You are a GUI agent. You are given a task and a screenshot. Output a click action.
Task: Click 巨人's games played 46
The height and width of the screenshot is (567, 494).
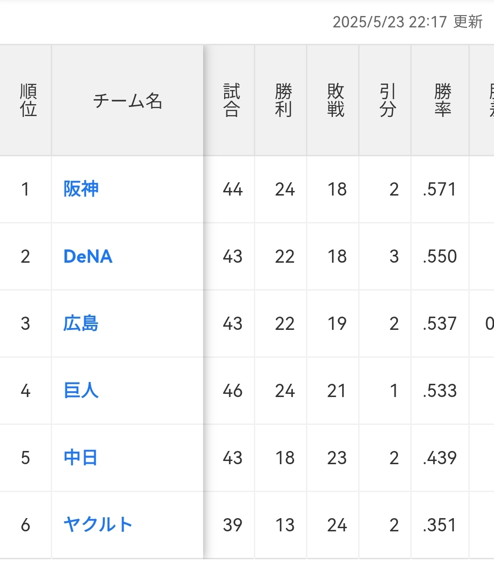click(232, 391)
